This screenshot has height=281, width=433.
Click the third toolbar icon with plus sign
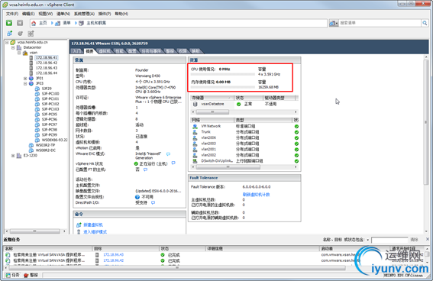31,34
